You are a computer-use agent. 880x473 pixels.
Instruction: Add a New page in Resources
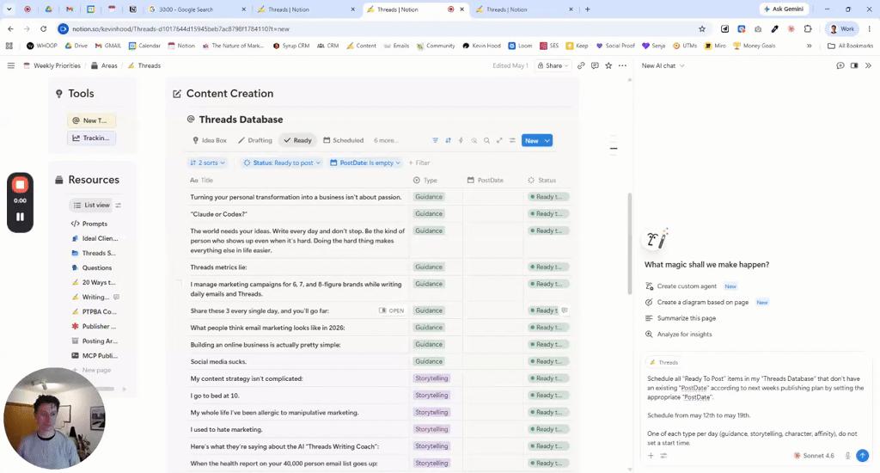tap(93, 370)
